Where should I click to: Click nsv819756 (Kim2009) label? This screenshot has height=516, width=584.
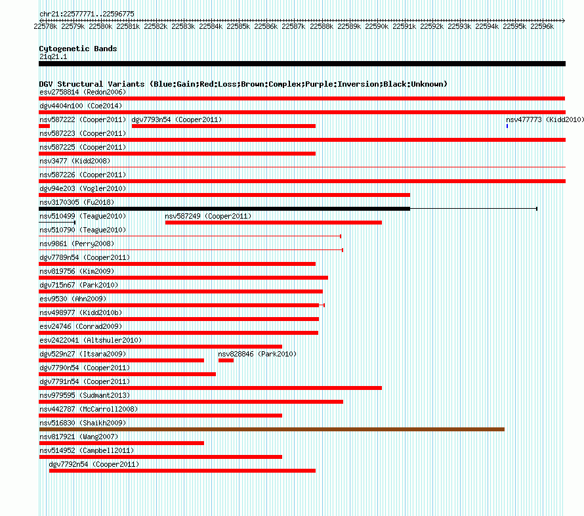click(x=77, y=271)
